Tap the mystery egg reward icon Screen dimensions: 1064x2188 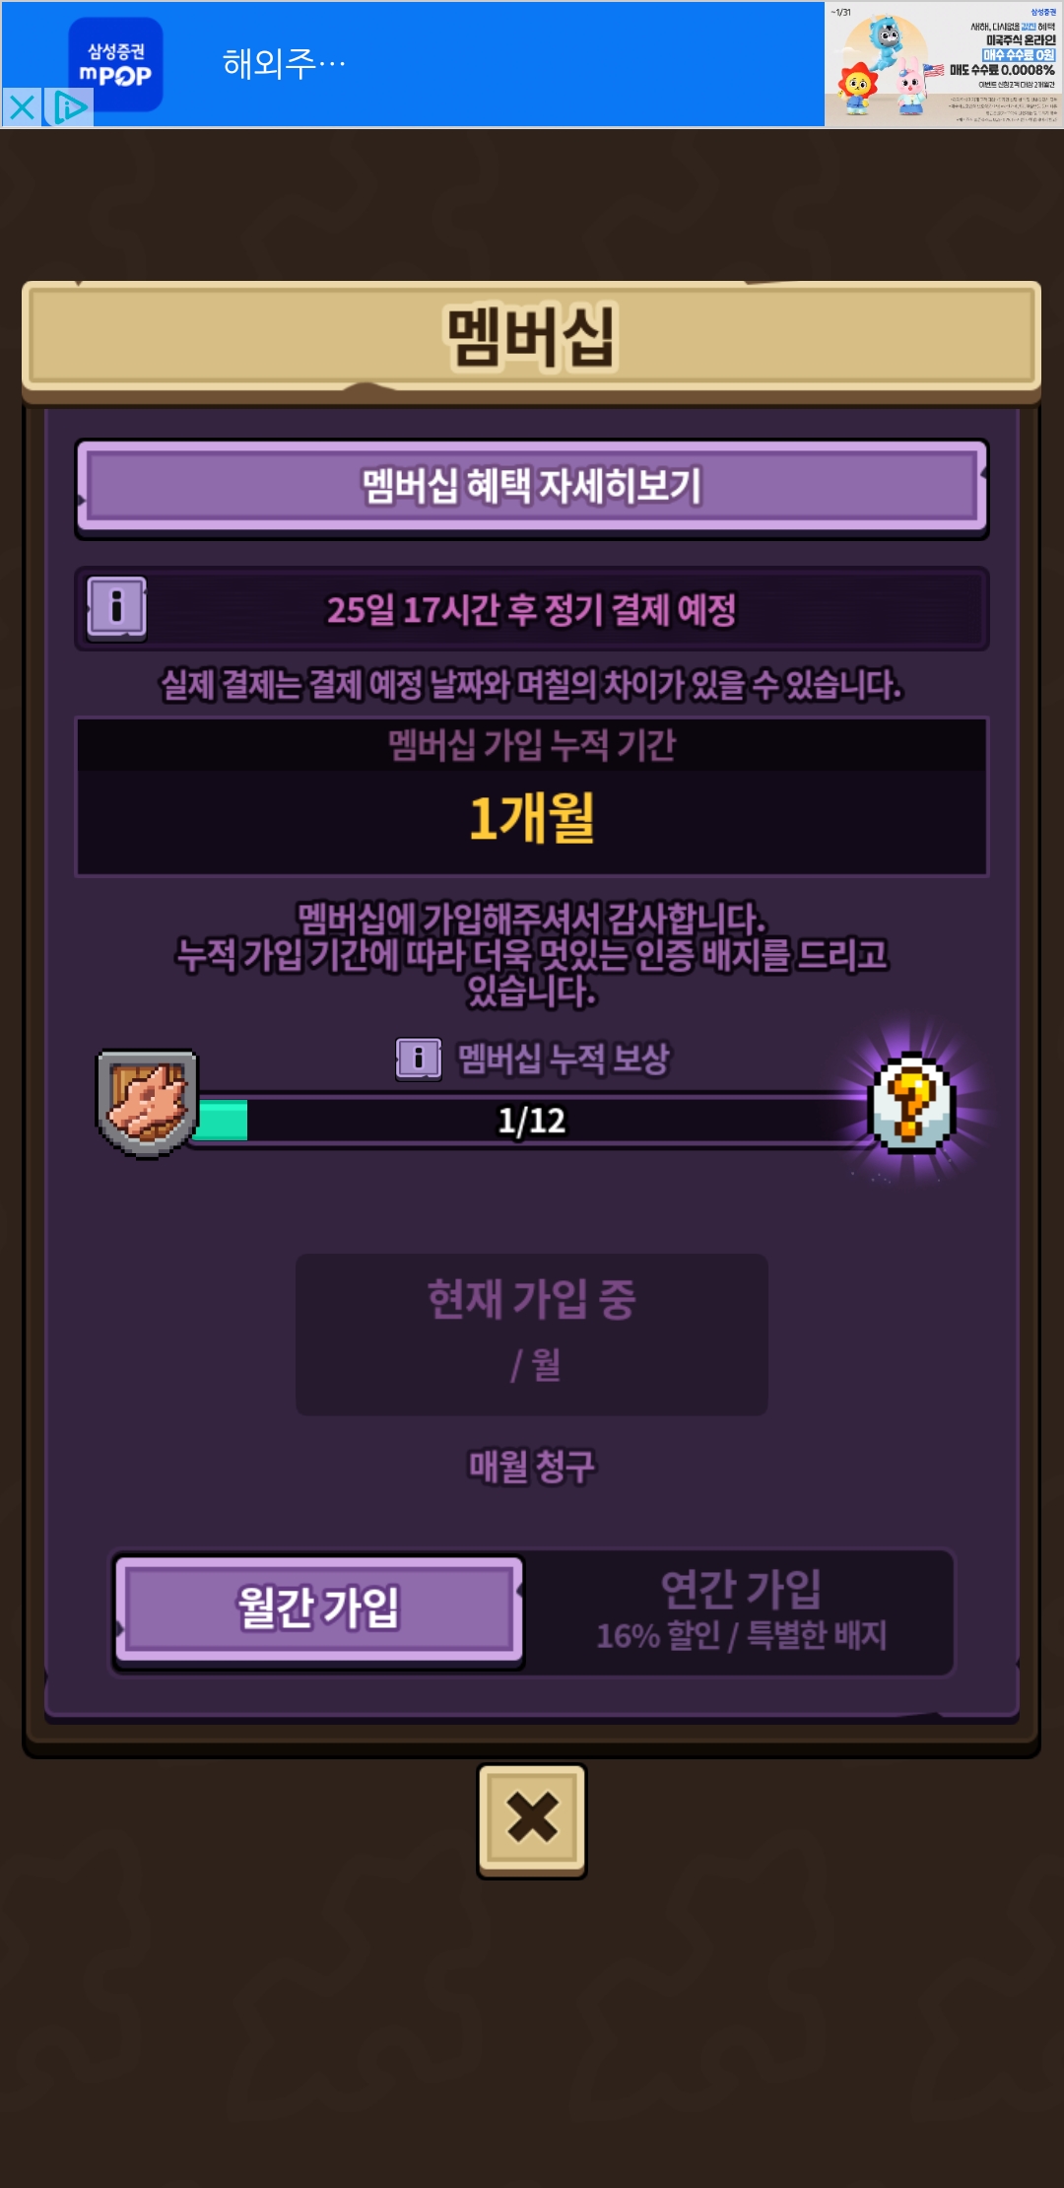(x=913, y=1104)
